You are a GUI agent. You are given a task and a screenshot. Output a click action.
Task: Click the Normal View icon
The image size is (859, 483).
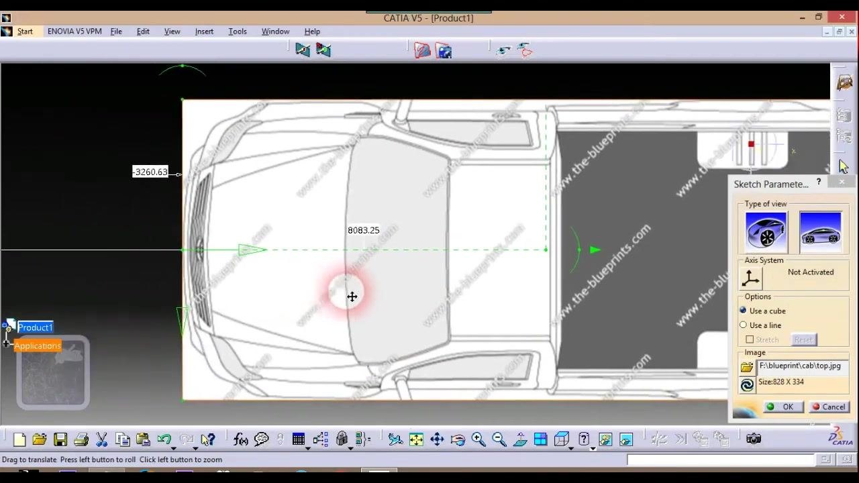point(520,439)
